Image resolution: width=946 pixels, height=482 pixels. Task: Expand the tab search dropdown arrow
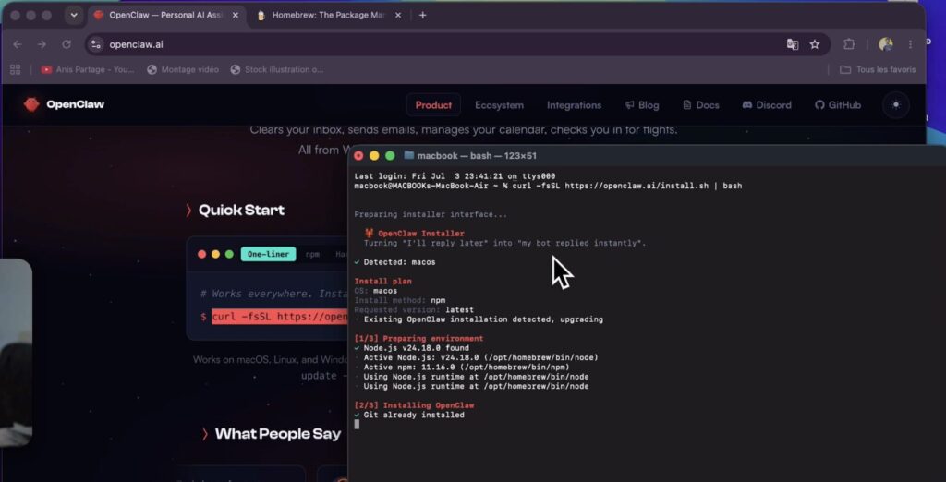74,16
